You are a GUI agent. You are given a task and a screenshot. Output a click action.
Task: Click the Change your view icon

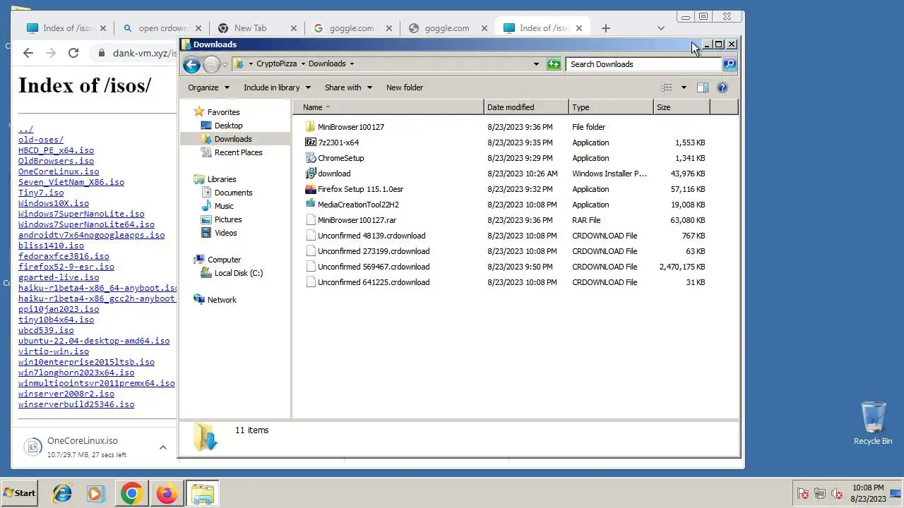[666, 87]
